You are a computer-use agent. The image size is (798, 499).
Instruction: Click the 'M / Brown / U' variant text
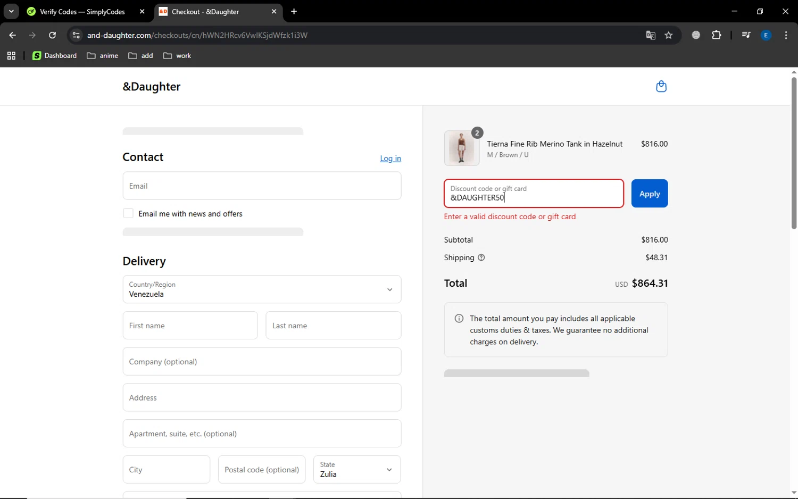pos(508,155)
